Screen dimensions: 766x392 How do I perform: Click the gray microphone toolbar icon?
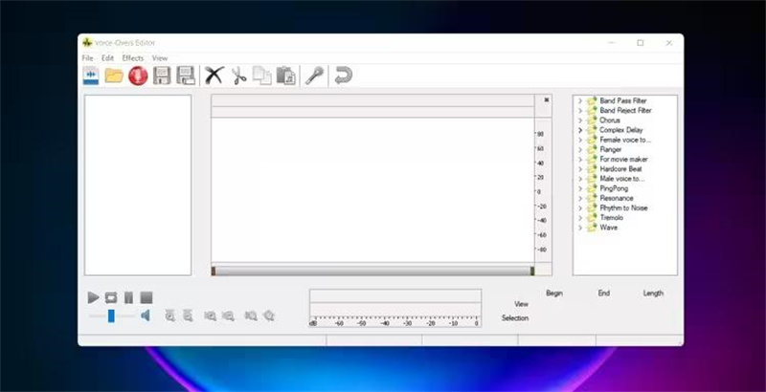315,76
